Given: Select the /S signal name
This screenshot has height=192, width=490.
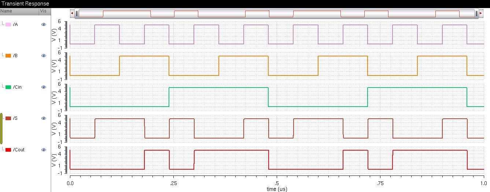Looking at the screenshot, I should tap(15, 118).
